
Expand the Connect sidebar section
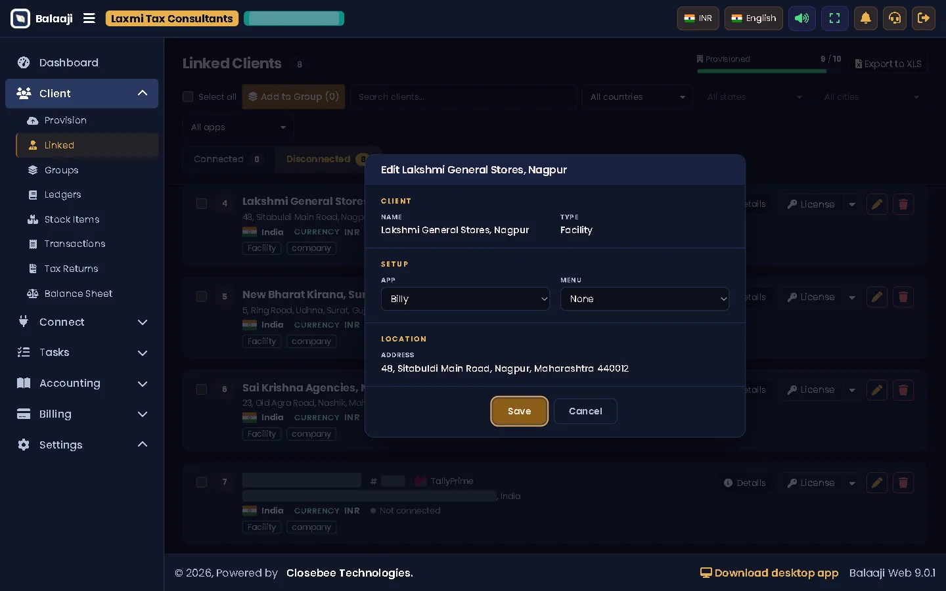(x=81, y=322)
